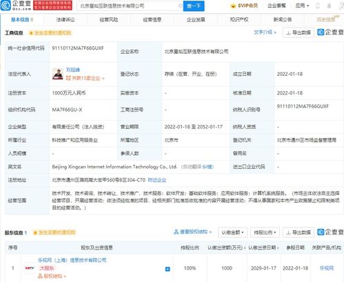
Task: Click 导出数据 button in 股东信息 section
Action: click(x=299, y=232)
